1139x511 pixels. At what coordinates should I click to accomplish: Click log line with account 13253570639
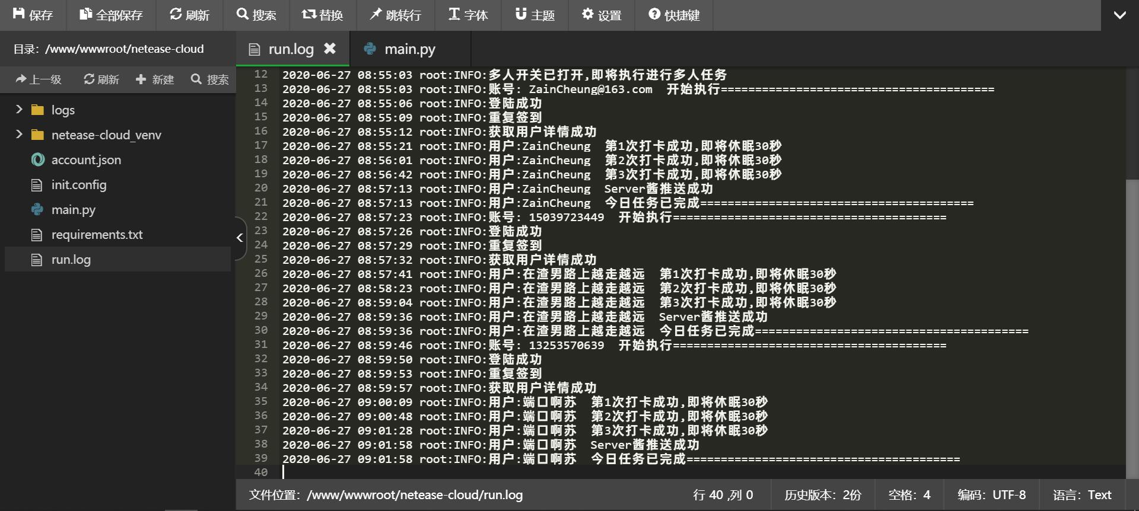pyautogui.click(x=614, y=345)
